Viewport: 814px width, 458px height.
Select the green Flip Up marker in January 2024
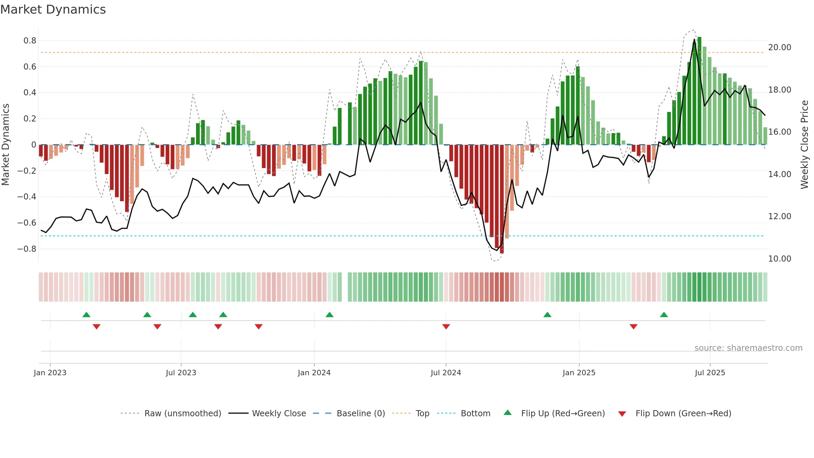(x=330, y=314)
